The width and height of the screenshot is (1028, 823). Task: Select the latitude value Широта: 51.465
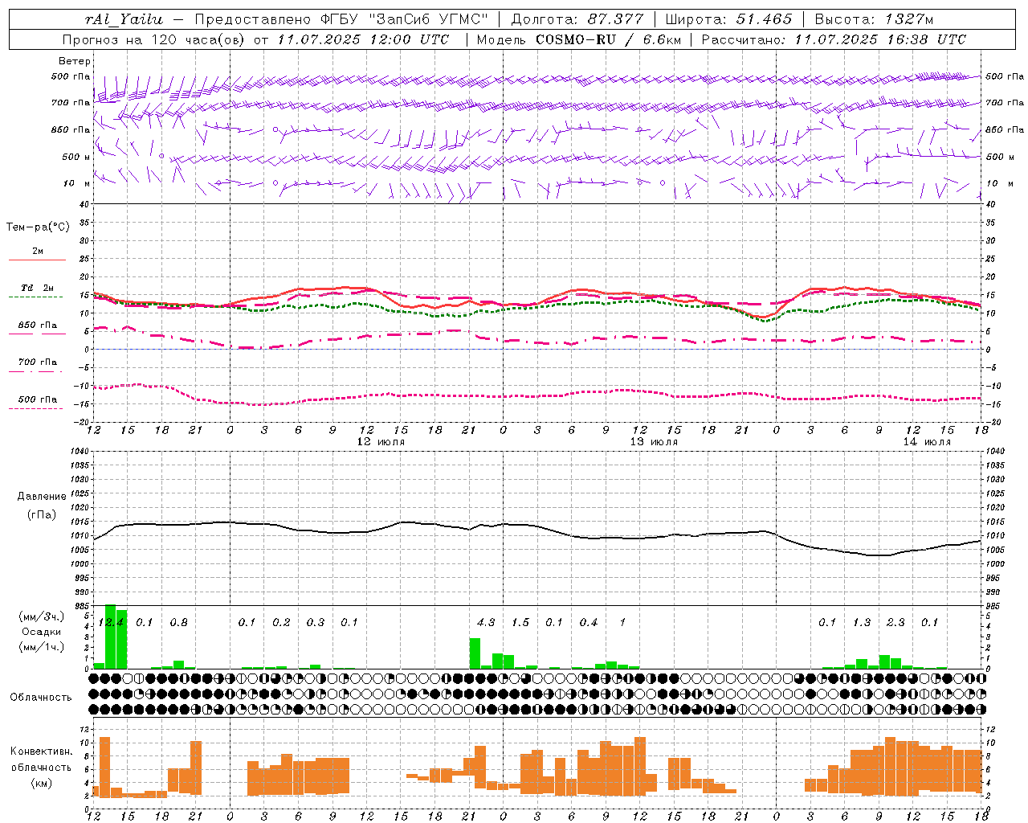(x=728, y=19)
